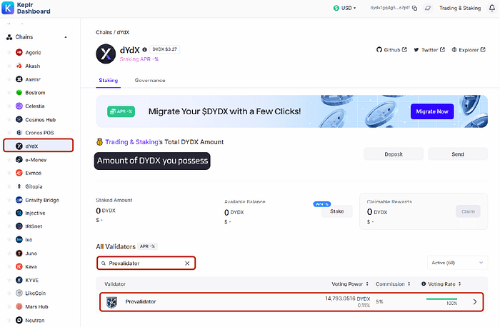Image resolution: width=500 pixels, height=327 pixels.
Task: Click the round icon beside Trading & Staking
Action: point(428,8)
